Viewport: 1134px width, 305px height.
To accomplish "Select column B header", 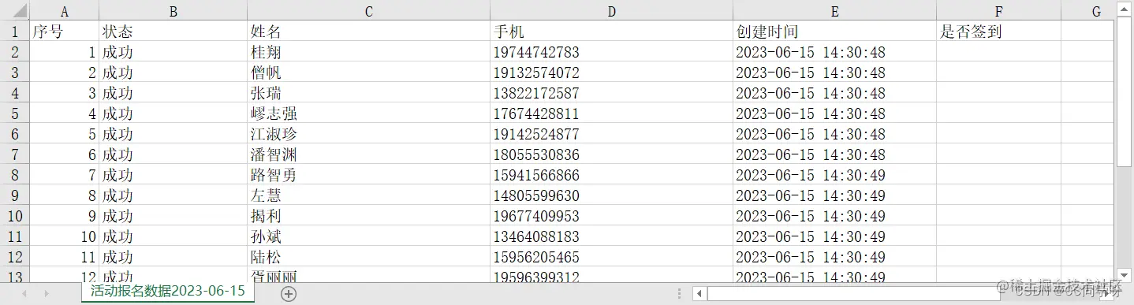I will (x=173, y=11).
